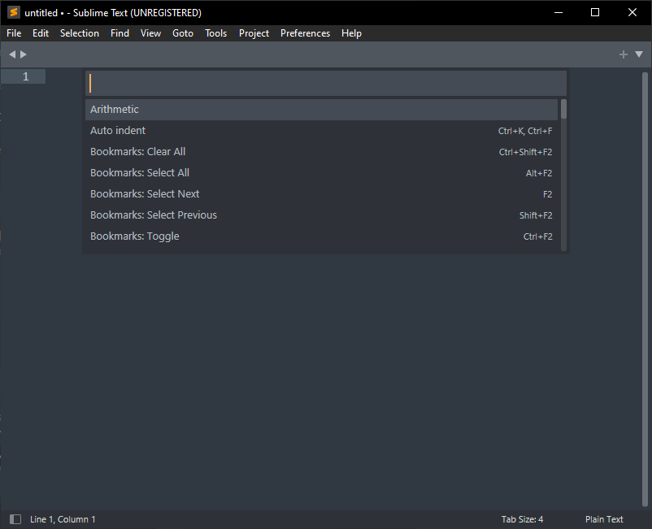
Task: Click the editor vertical scrollbar
Action: [645, 289]
